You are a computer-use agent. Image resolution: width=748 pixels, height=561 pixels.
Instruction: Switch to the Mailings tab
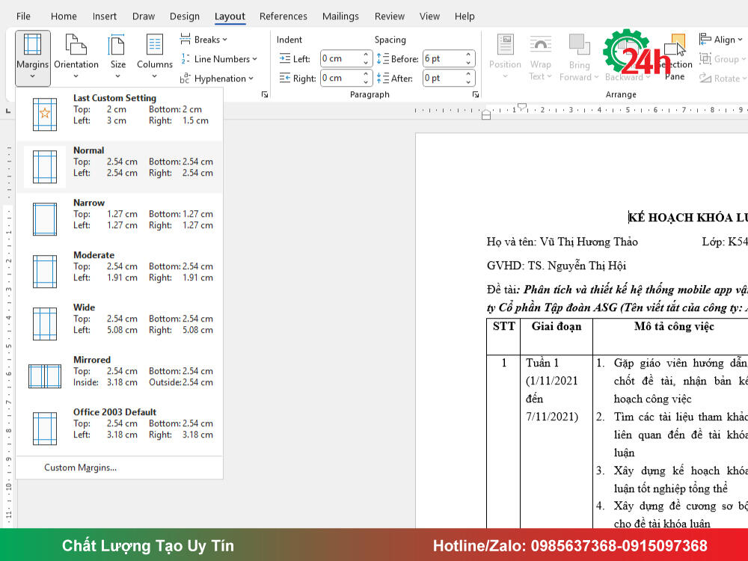tap(340, 16)
